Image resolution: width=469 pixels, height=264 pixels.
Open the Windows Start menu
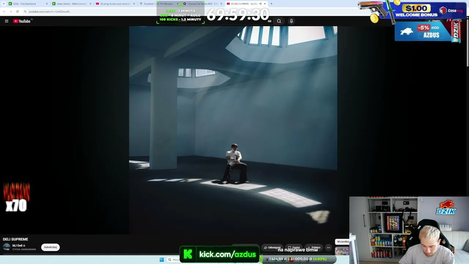tap(162, 260)
